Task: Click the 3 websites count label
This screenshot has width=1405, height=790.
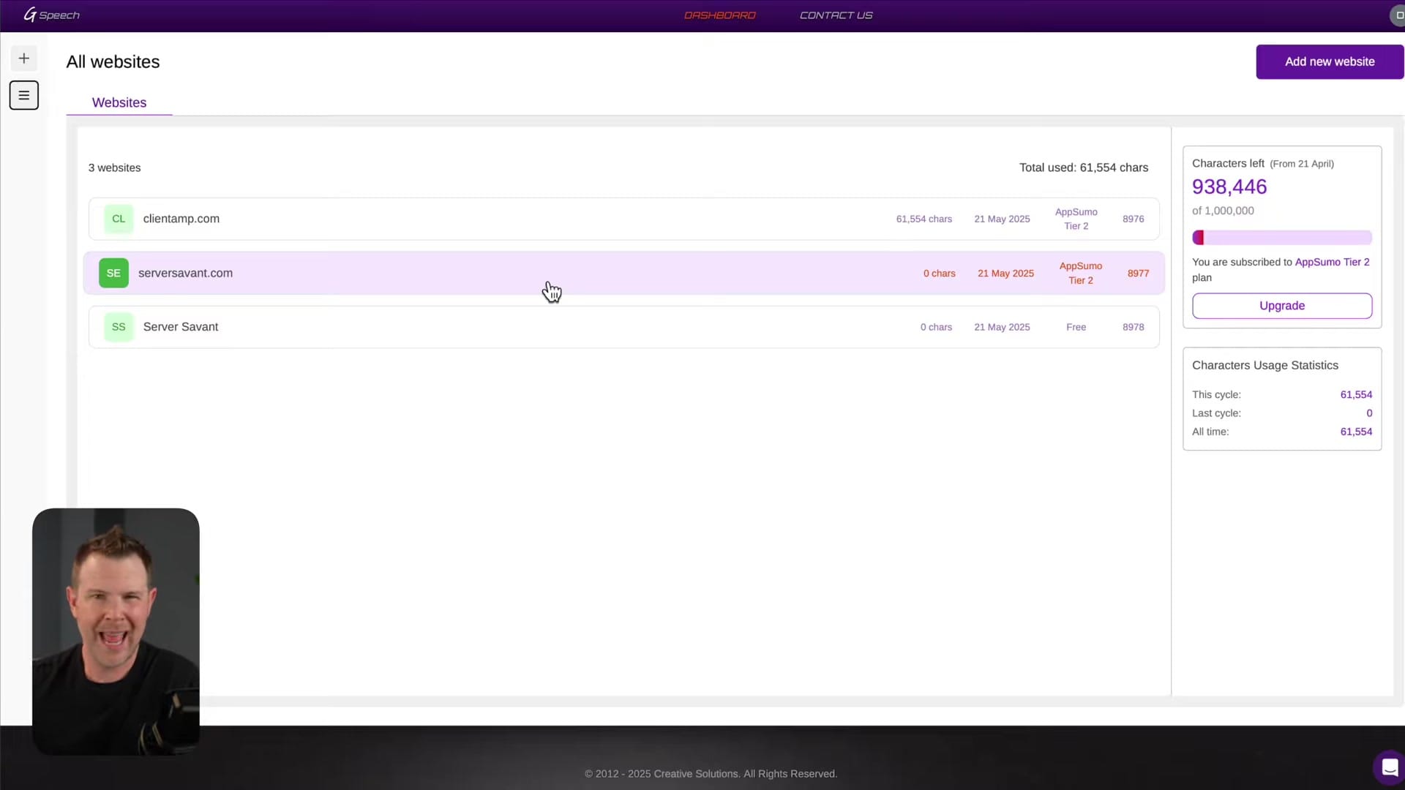Action: [114, 168]
